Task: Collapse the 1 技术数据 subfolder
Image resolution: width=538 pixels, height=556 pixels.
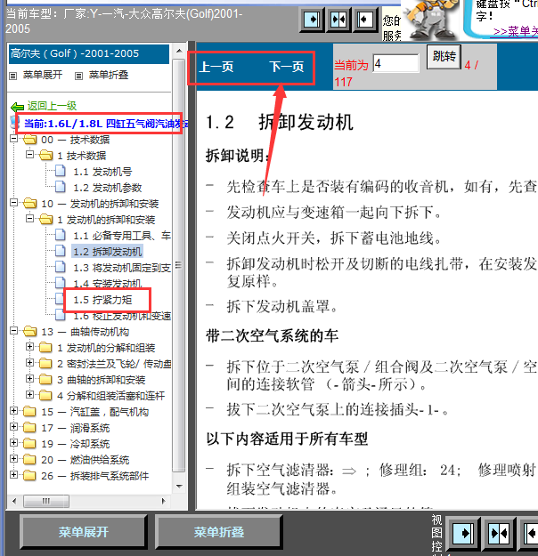Action: coord(29,155)
